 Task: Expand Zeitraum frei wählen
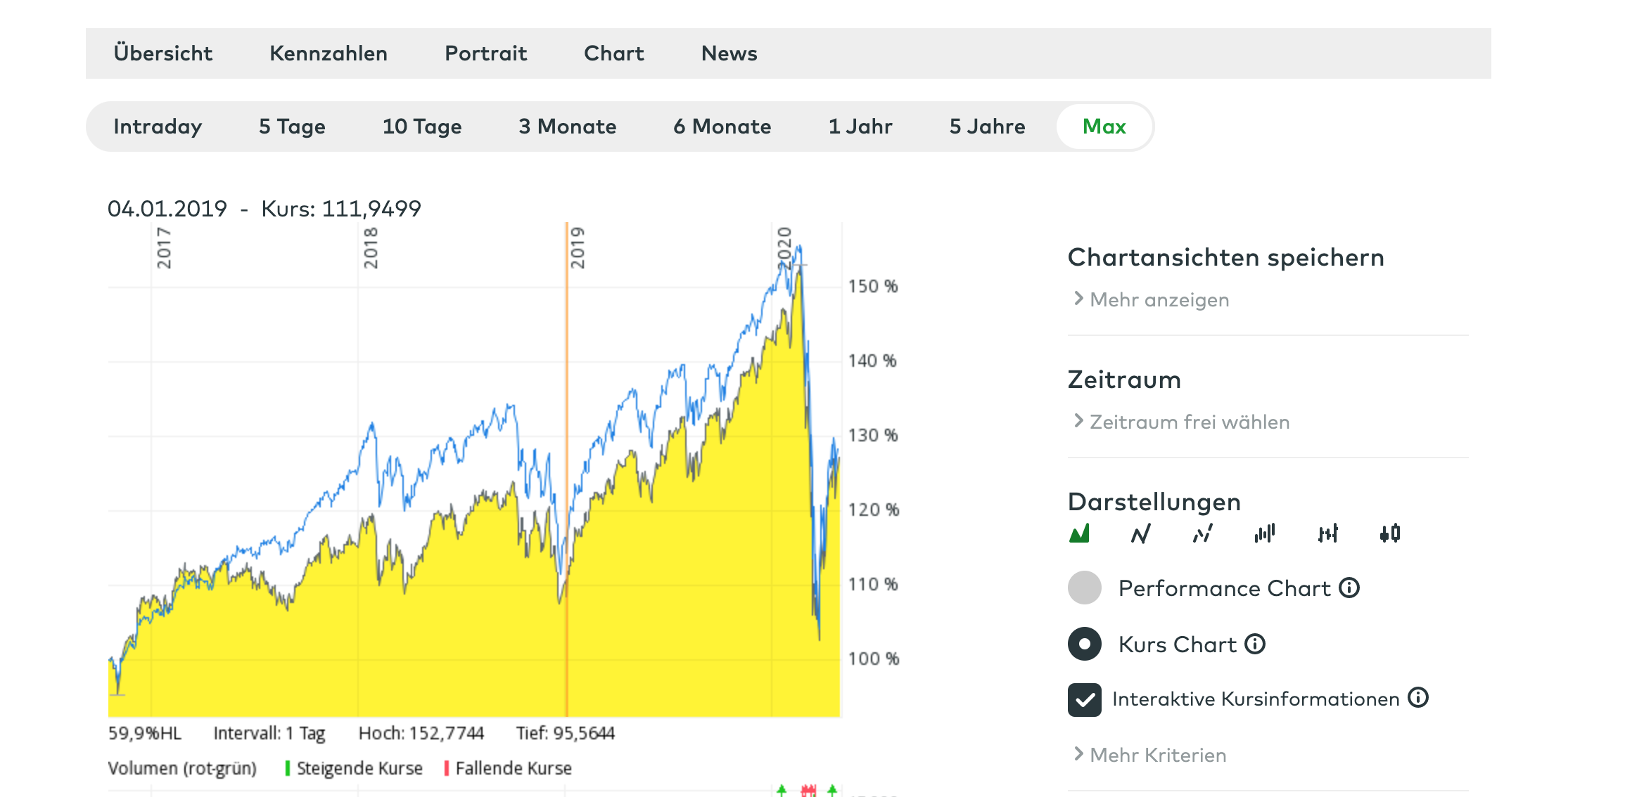(x=1182, y=422)
